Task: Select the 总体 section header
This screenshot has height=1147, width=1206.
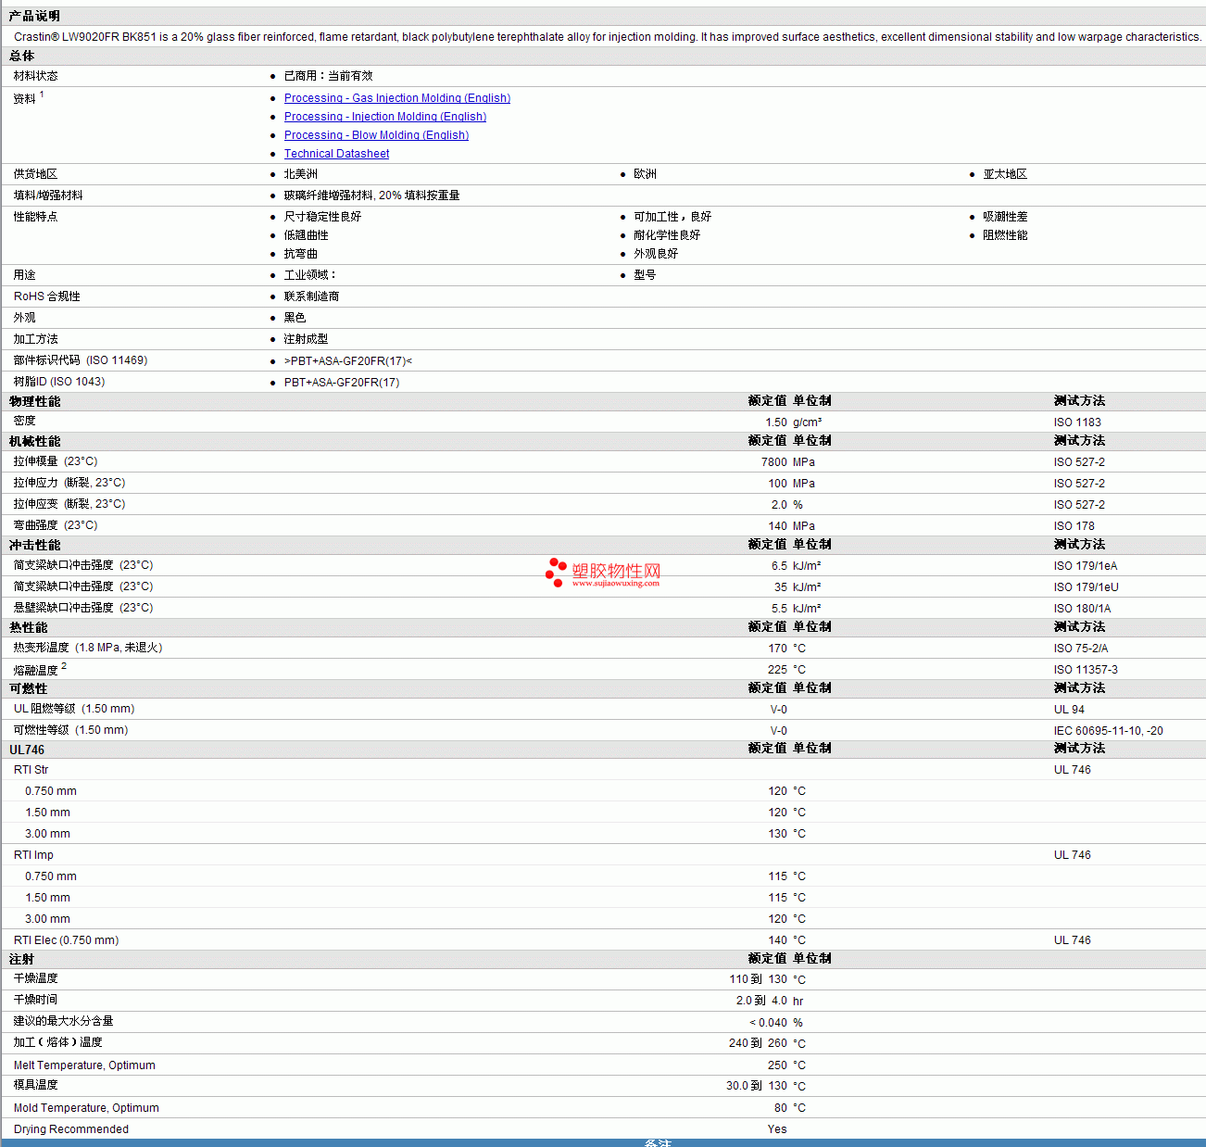Action: [x=22, y=57]
